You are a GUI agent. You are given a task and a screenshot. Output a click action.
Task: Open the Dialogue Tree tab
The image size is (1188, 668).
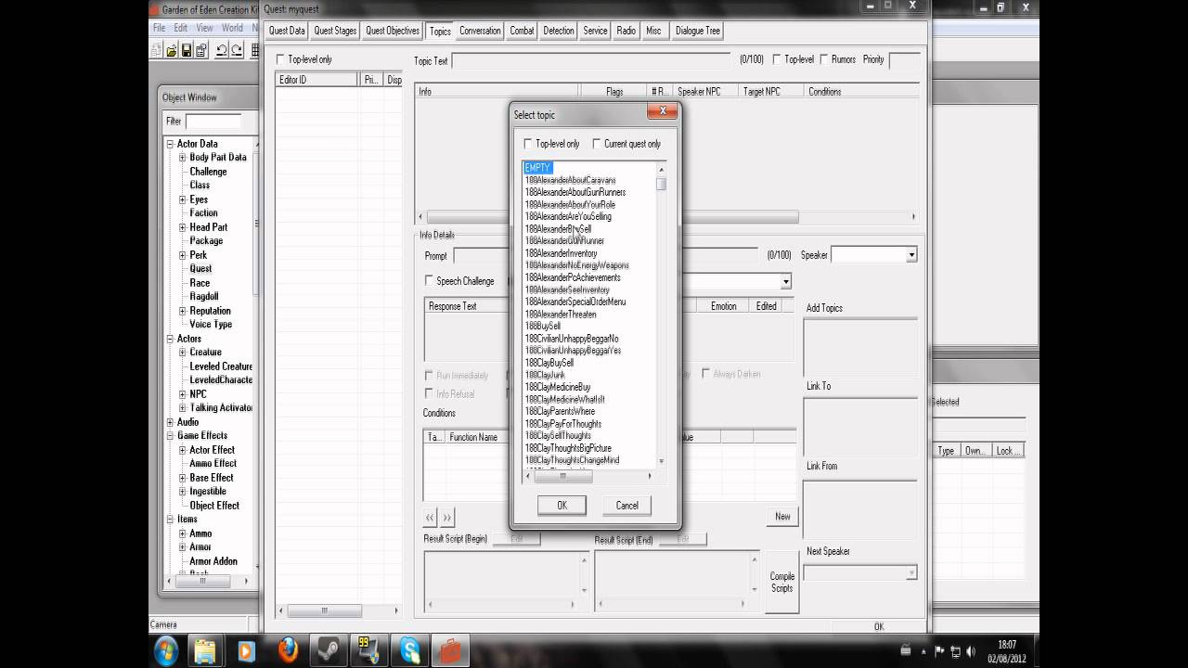pos(698,31)
